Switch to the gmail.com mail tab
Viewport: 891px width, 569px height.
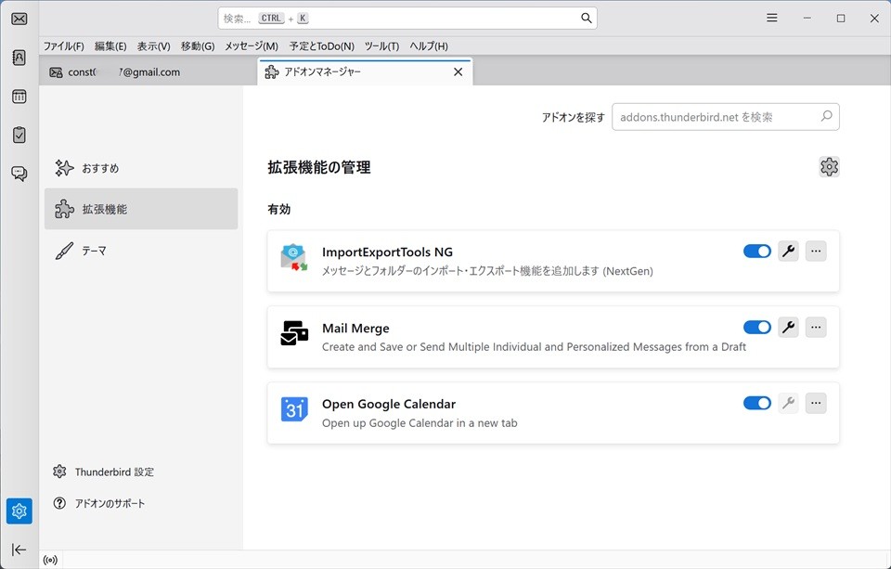coord(148,72)
